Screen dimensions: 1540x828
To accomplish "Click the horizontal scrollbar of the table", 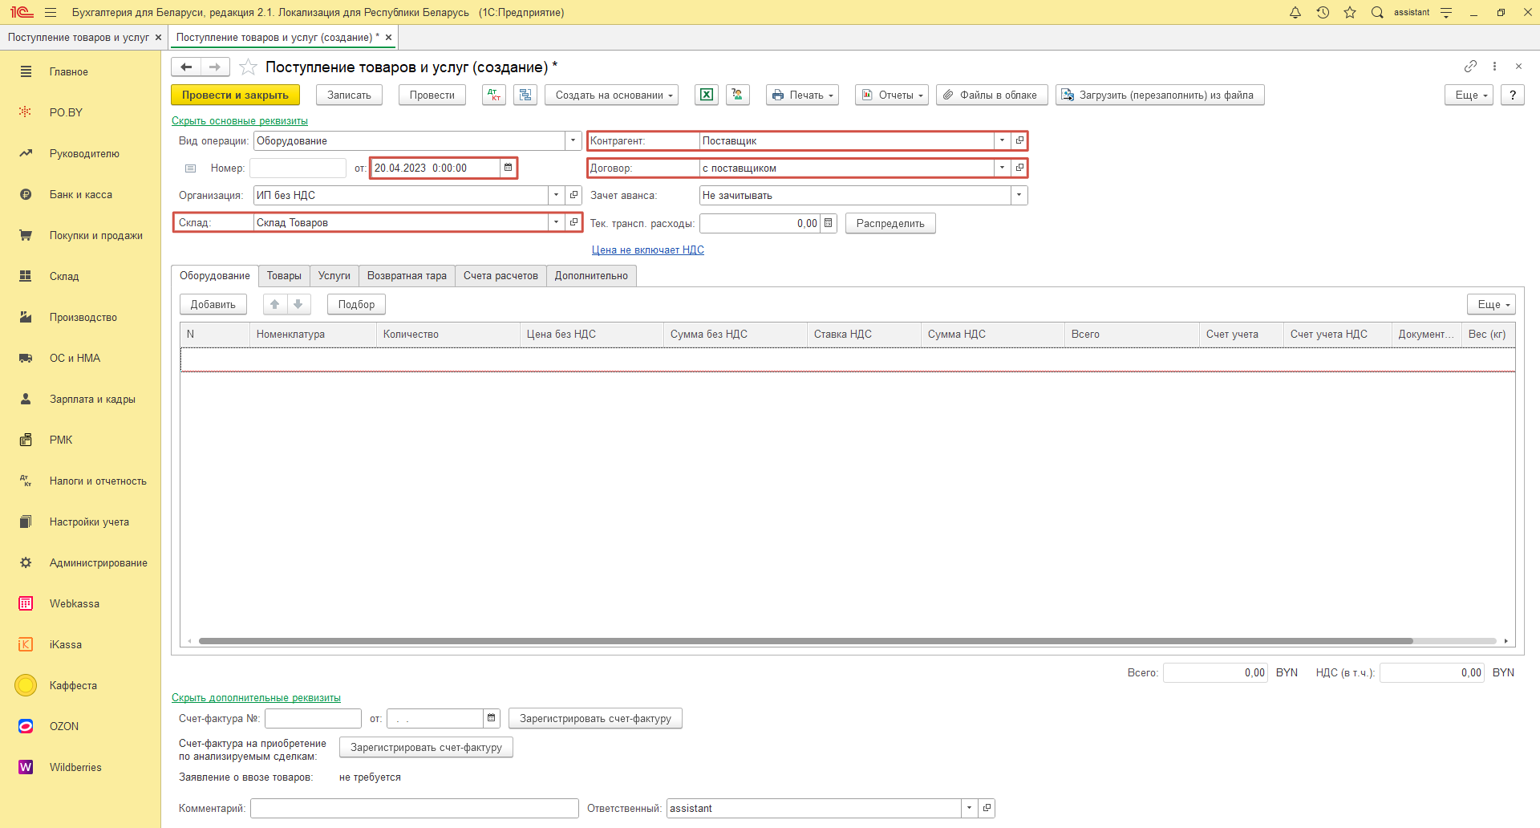I will coord(802,641).
